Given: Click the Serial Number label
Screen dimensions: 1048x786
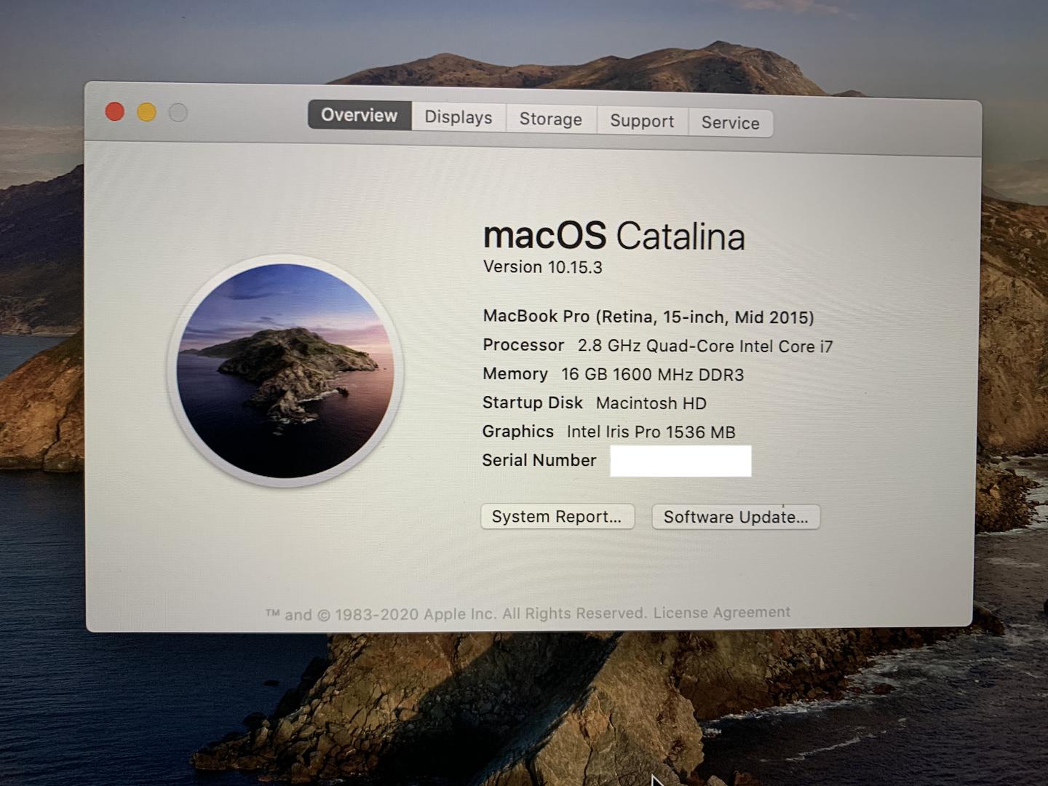Looking at the screenshot, I should pyautogui.click(x=539, y=460).
